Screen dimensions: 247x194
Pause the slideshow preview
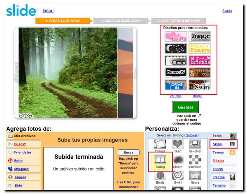26,115
